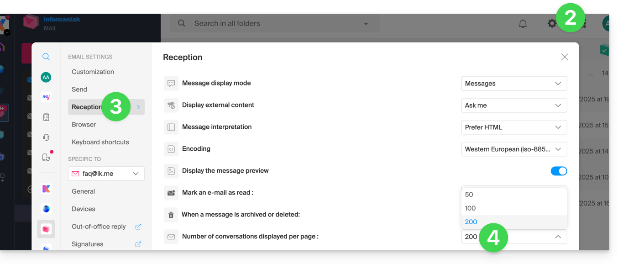Image resolution: width=623 pixels, height=264 pixels.
Task: Open the Message interpretation dropdown
Action: [514, 127]
